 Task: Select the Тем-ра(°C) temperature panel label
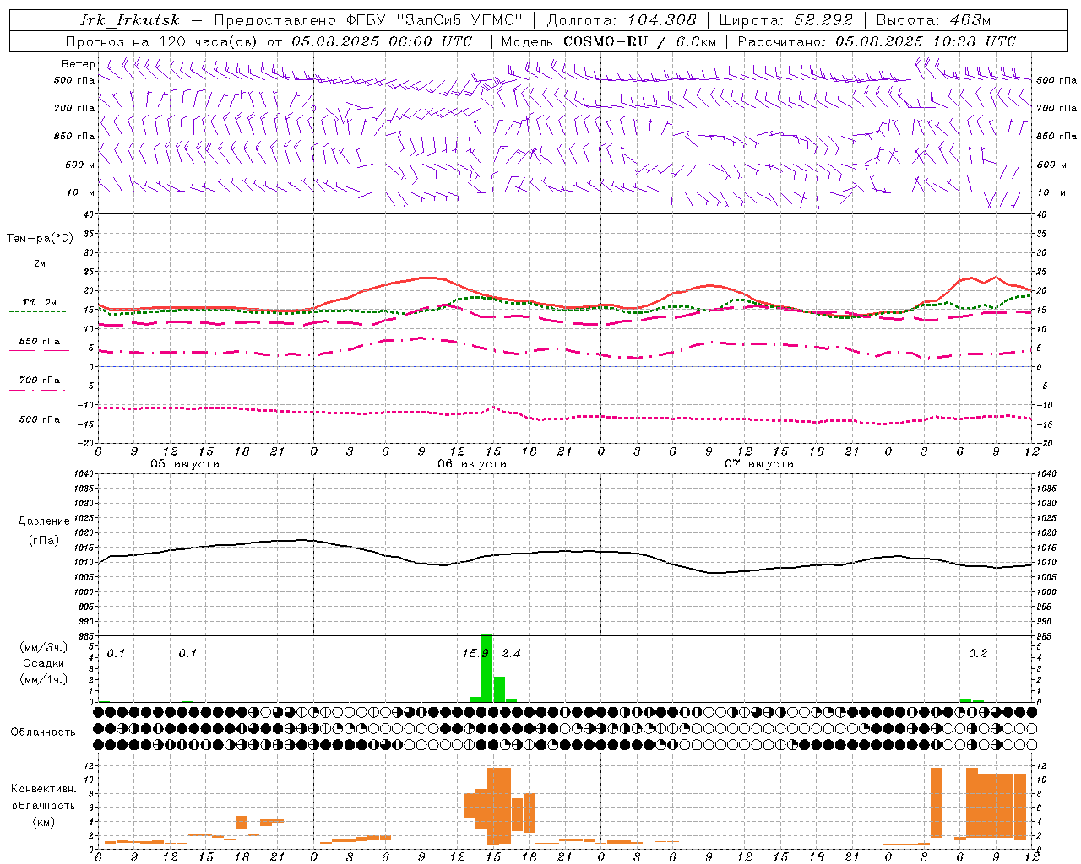coord(40,239)
